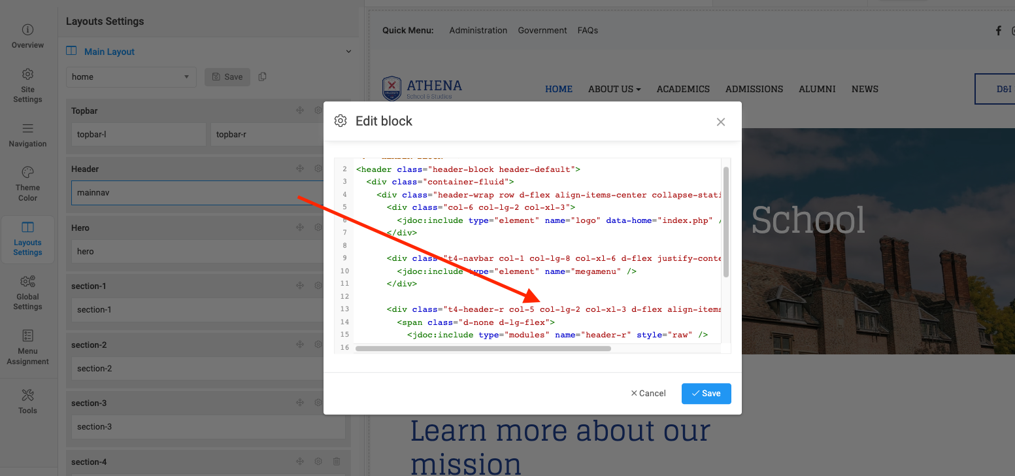1015x476 pixels.
Task: Click the move icon on section-4 block
Action: [x=300, y=462]
